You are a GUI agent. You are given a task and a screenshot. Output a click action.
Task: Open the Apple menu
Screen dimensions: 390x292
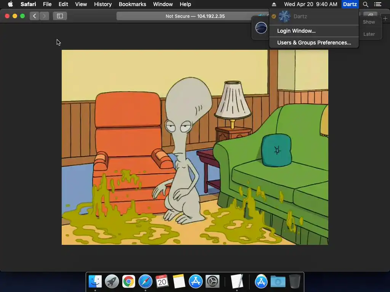10,4
